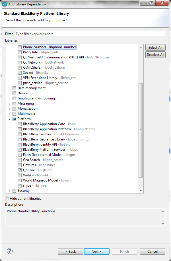Tick the iType library checkbox
Image resolution: width=171 pixels, height=261 pixels.
20,185
